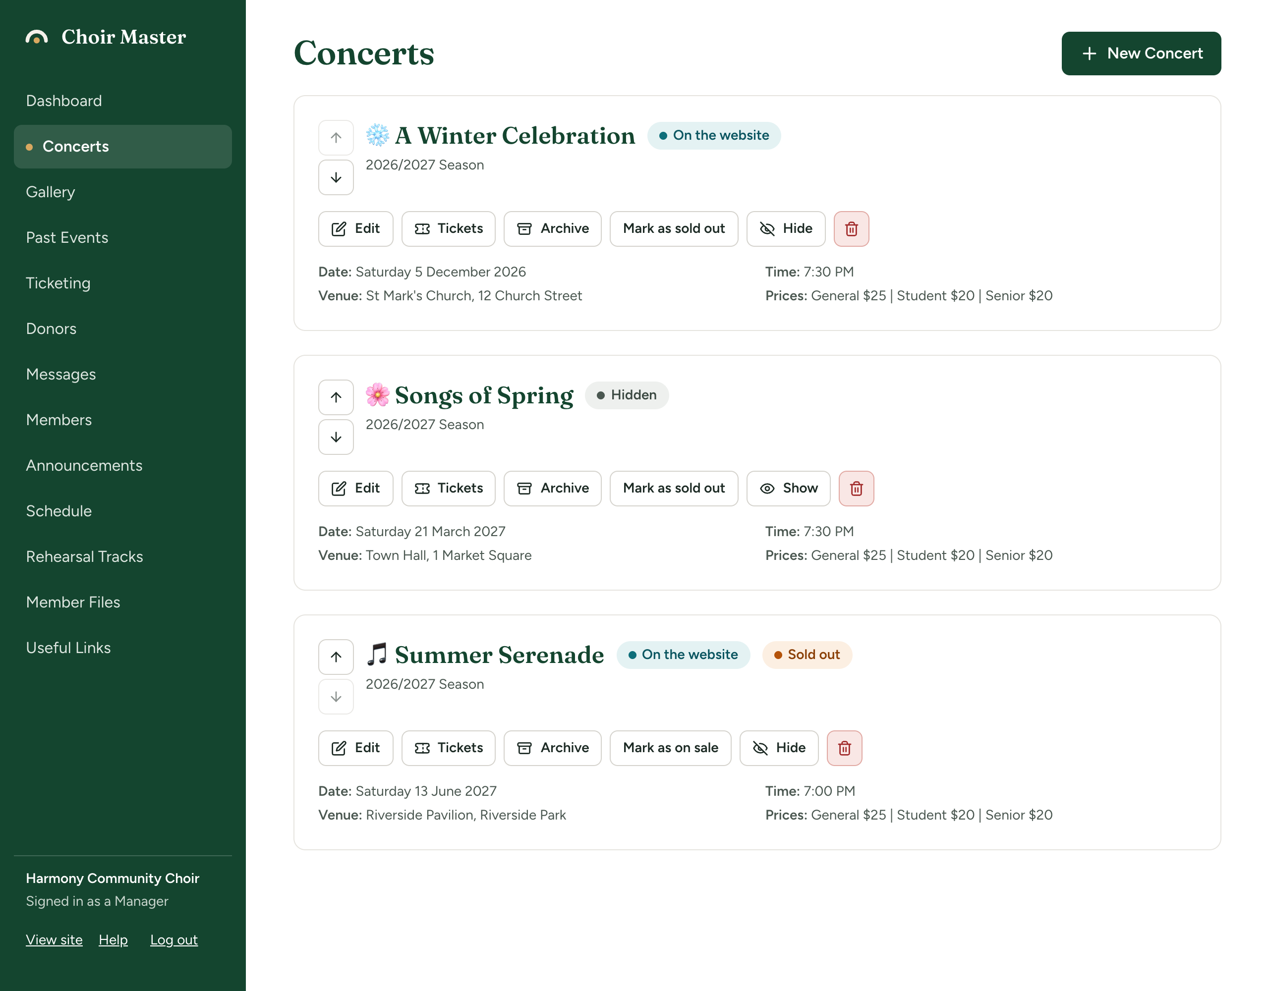Screen dimensions: 1269x991
Task: Archive A Winter Celebration concert
Action: pyautogui.click(x=553, y=229)
